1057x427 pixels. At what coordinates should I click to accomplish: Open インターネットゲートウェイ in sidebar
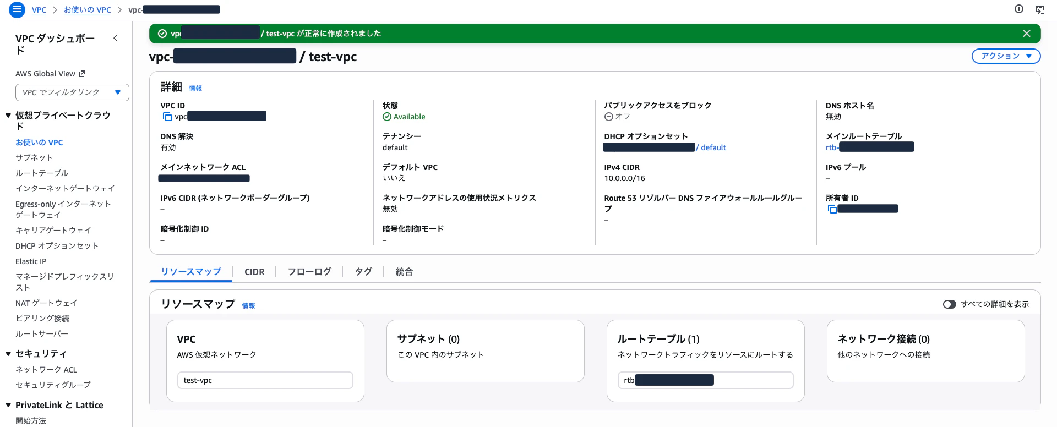65,189
